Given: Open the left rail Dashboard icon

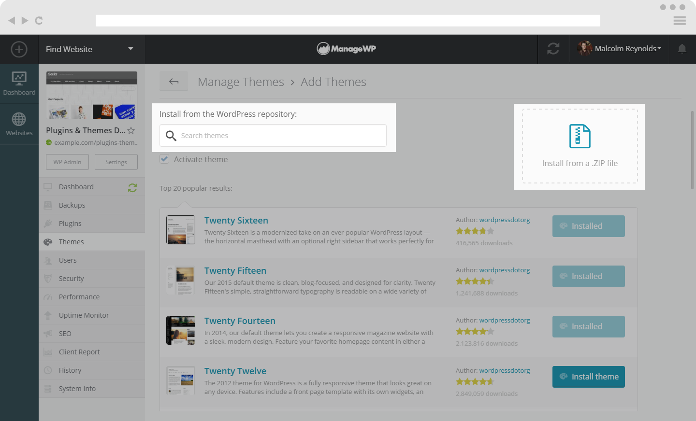Looking at the screenshot, I should [19, 84].
